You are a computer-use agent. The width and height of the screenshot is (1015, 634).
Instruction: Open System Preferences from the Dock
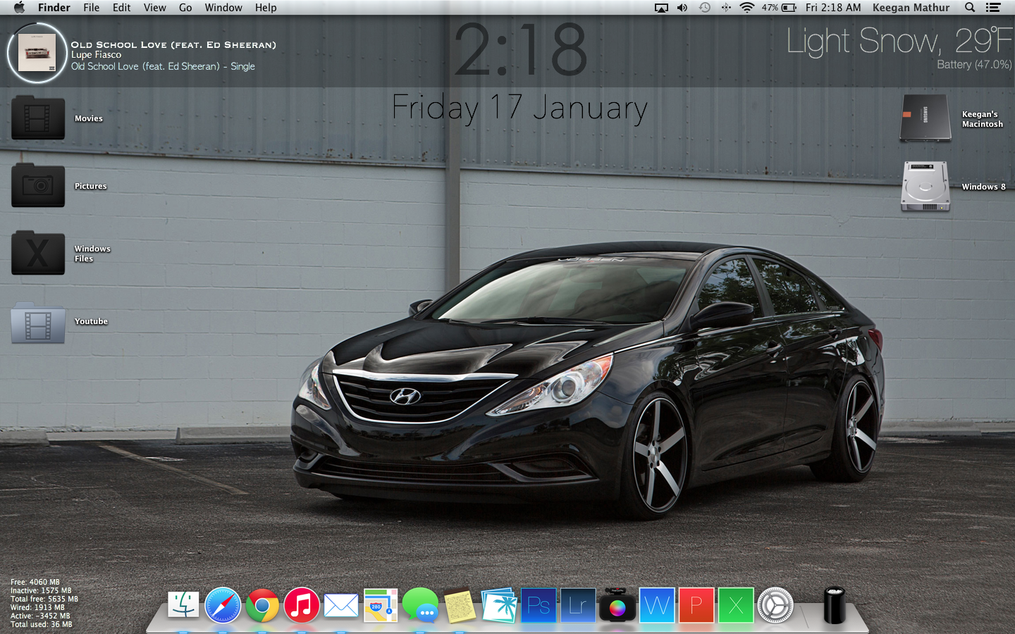coord(775,605)
